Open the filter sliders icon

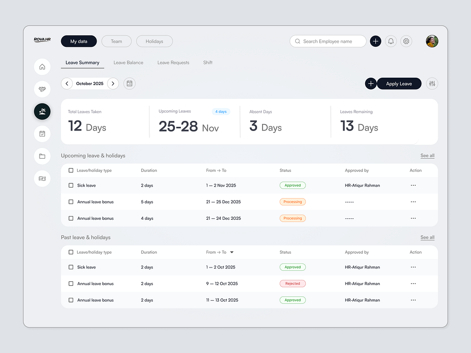pos(432,84)
